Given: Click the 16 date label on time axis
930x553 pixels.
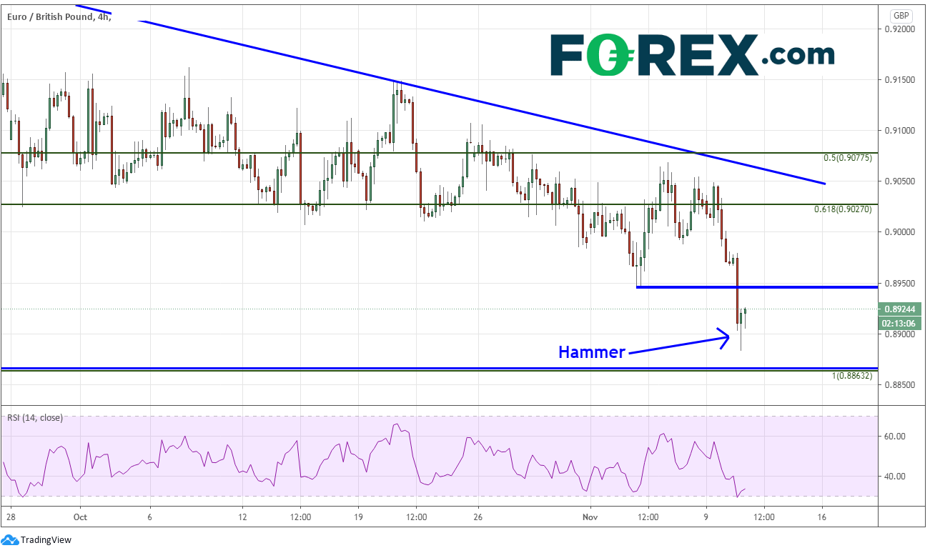Looking at the screenshot, I should (x=821, y=516).
